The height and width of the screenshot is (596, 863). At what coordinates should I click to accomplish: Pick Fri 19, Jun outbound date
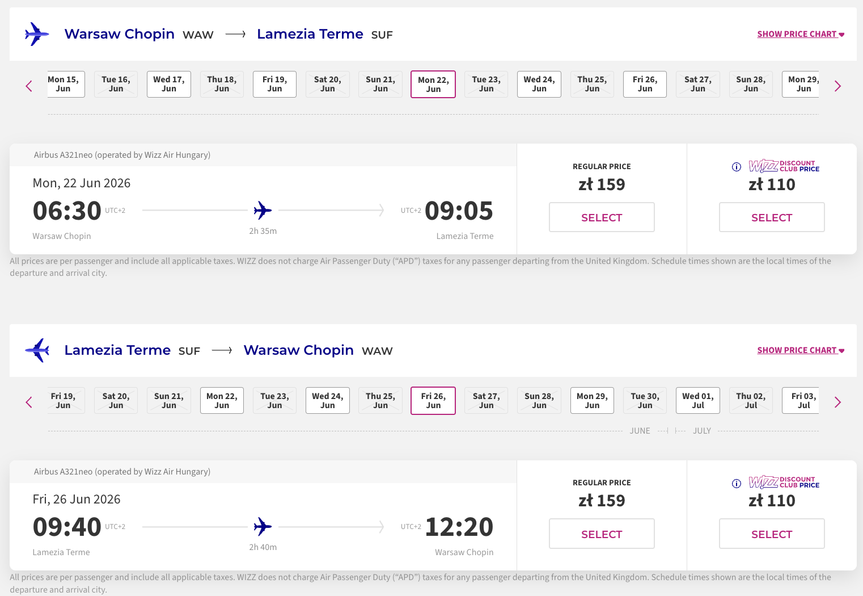coord(274,84)
